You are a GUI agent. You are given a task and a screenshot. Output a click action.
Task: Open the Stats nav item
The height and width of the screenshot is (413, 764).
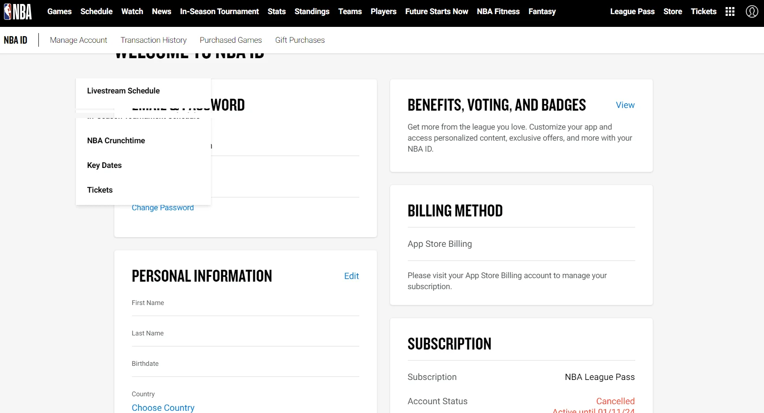[x=277, y=11]
